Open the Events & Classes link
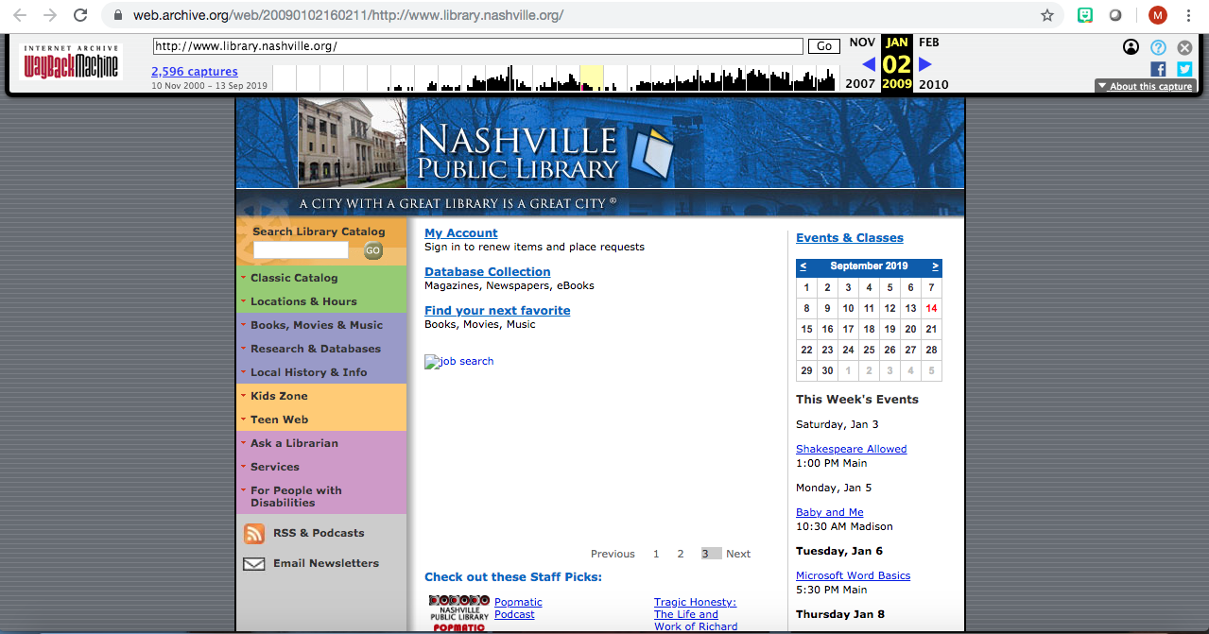Viewport: 1209px width, 634px height. pyautogui.click(x=850, y=238)
